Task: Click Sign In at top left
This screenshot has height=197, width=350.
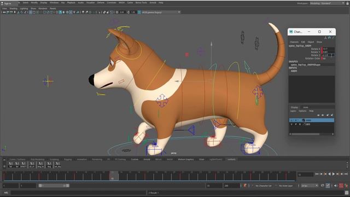Action: point(7,4)
